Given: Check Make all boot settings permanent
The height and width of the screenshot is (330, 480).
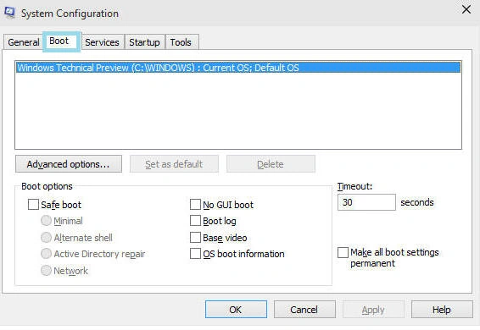Looking at the screenshot, I should coord(343,253).
